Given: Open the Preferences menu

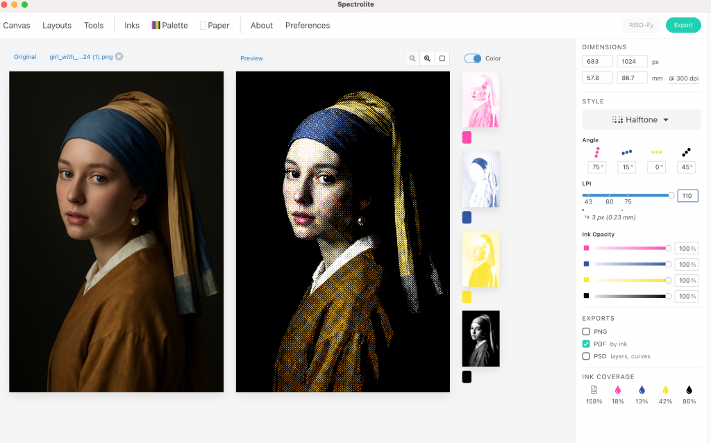Looking at the screenshot, I should (307, 26).
